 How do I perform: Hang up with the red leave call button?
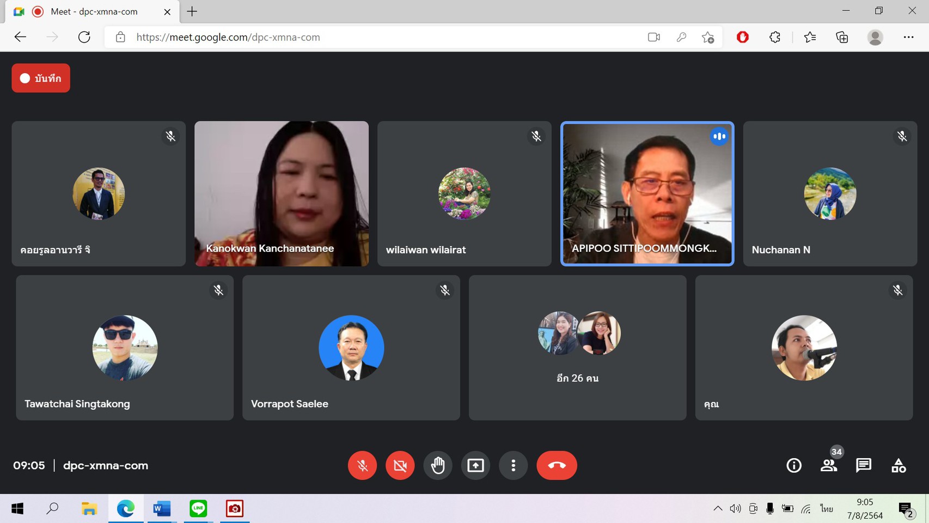556,465
